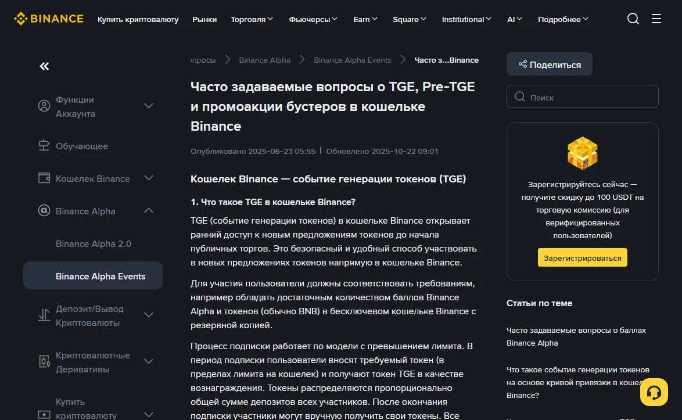Click current breadcrumb 'Часто з...Binance'

446,60
